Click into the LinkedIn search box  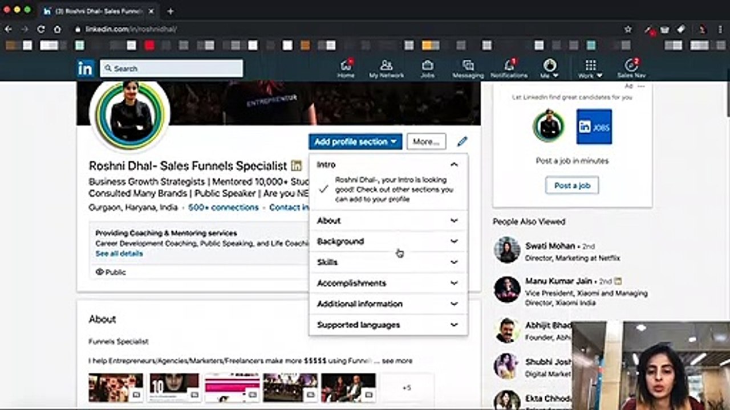tap(171, 68)
